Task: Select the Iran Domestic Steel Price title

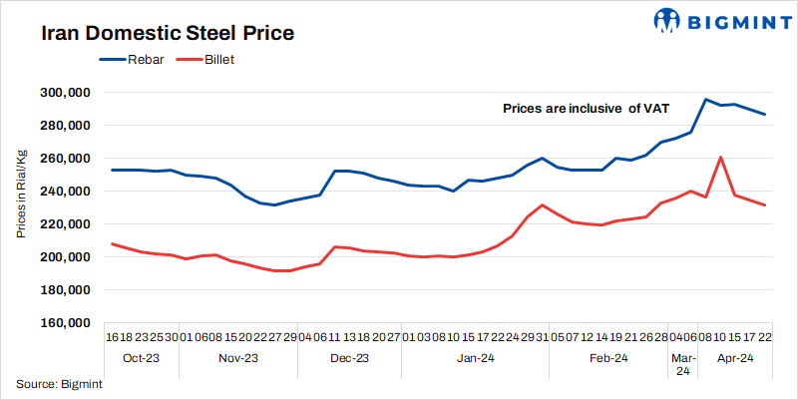Action: pyautogui.click(x=168, y=33)
